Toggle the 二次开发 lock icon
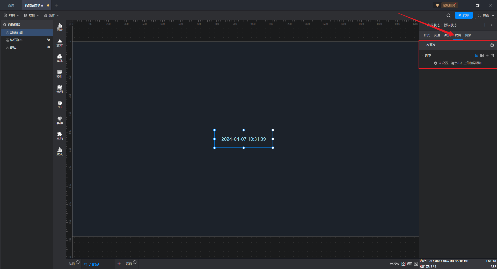The image size is (497, 269). click(492, 45)
